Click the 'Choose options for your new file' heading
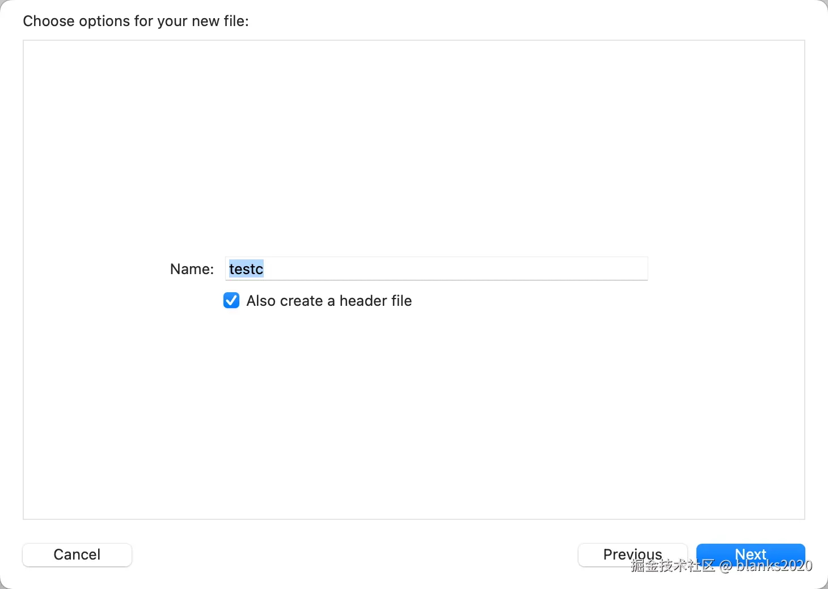828x589 pixels. (136, 21)
